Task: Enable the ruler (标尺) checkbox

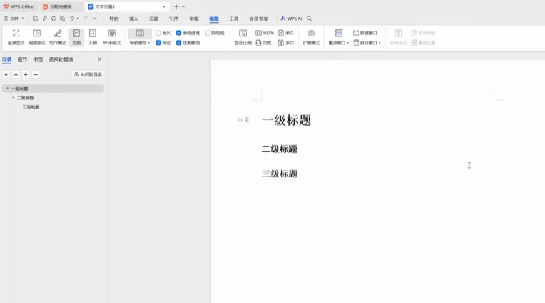Action: pyautogui.click(x=158, y=32)
